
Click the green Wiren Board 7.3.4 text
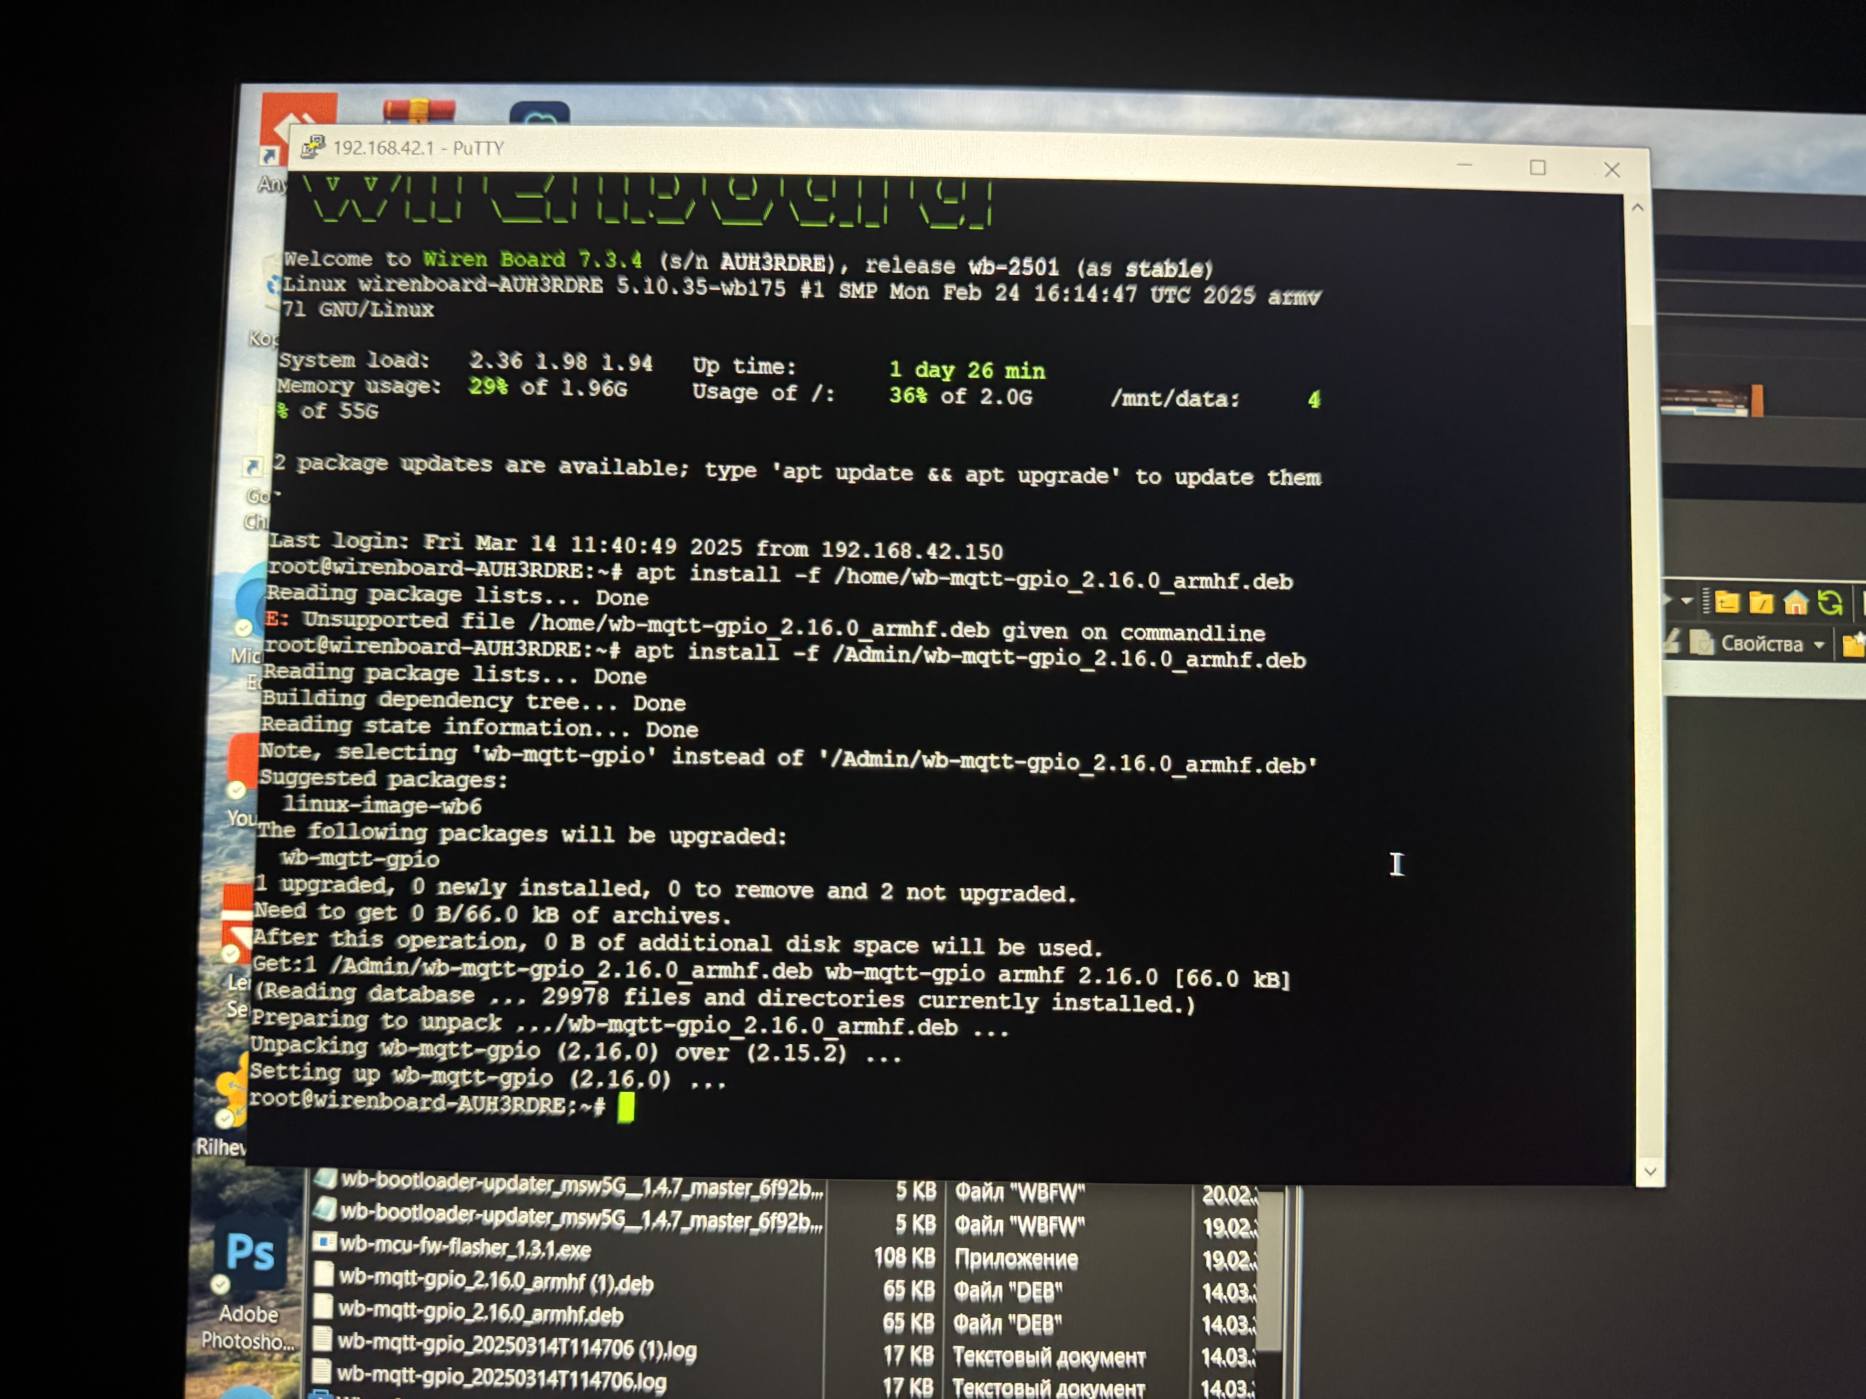point(532,259)
